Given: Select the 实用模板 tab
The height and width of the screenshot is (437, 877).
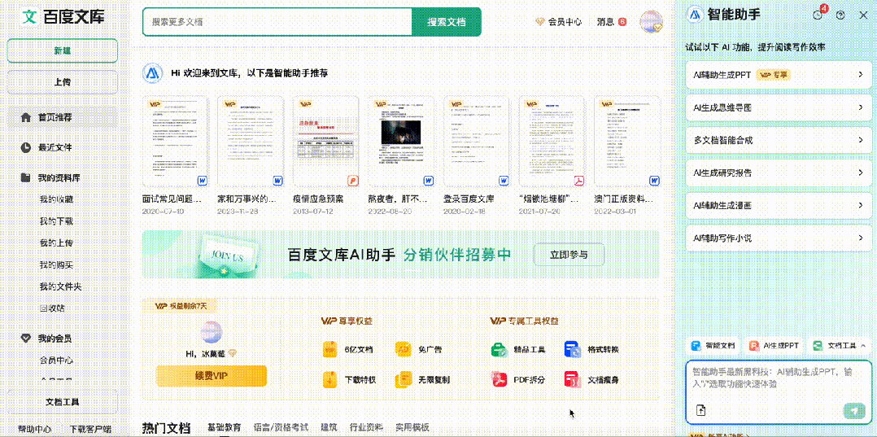Looking at the screenshot, I should click(412, 427).
